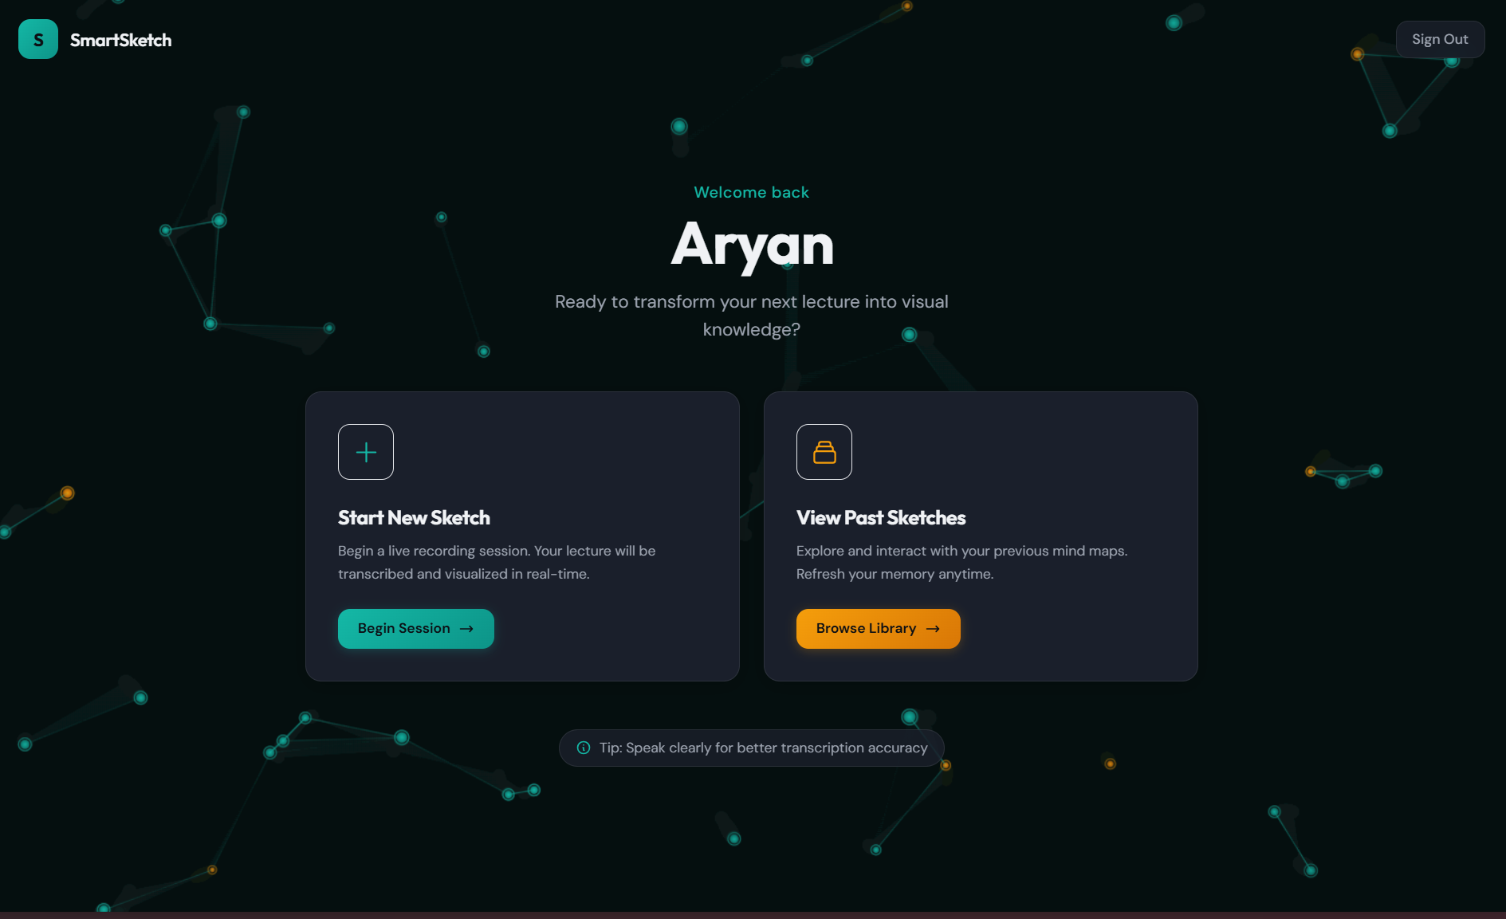Begin a new recording session
1506x919 pixels.
416,629
